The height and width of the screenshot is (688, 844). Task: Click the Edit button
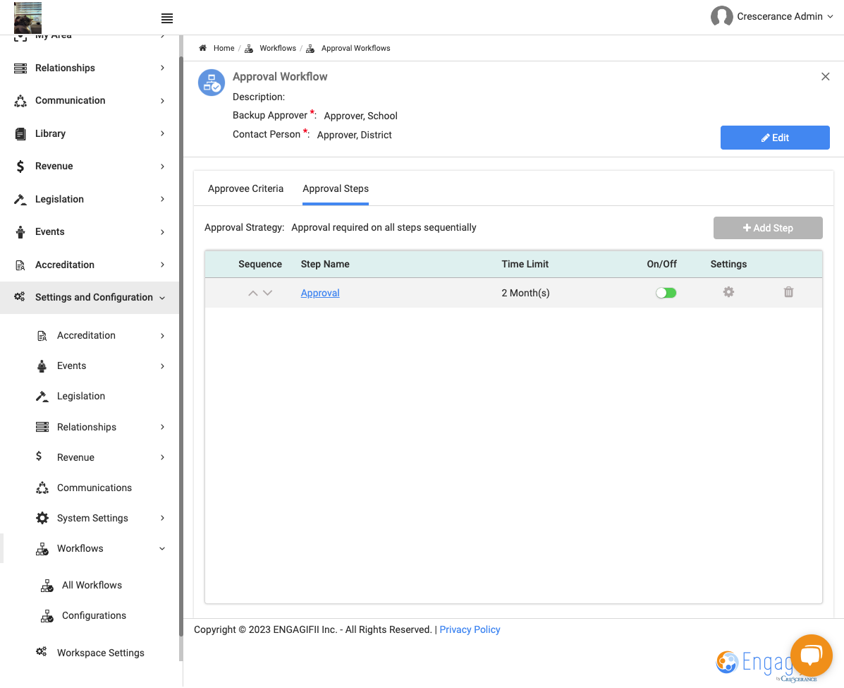click(775, 138)
